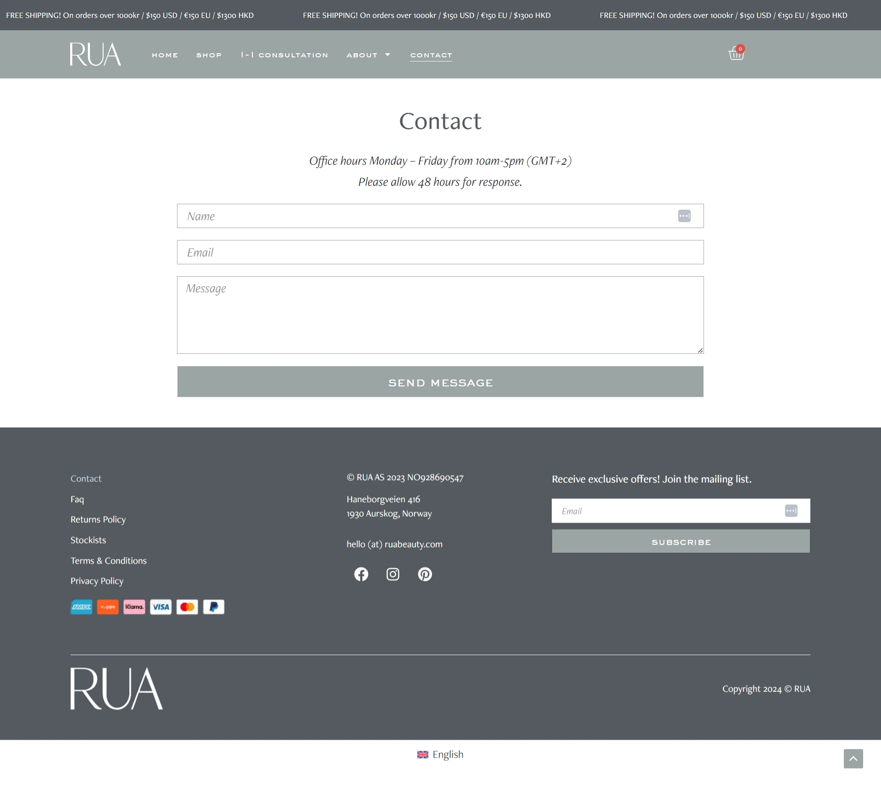Screen dimensions: 881x787
Task: Focus the Message text area
Action: click(440, 315)
